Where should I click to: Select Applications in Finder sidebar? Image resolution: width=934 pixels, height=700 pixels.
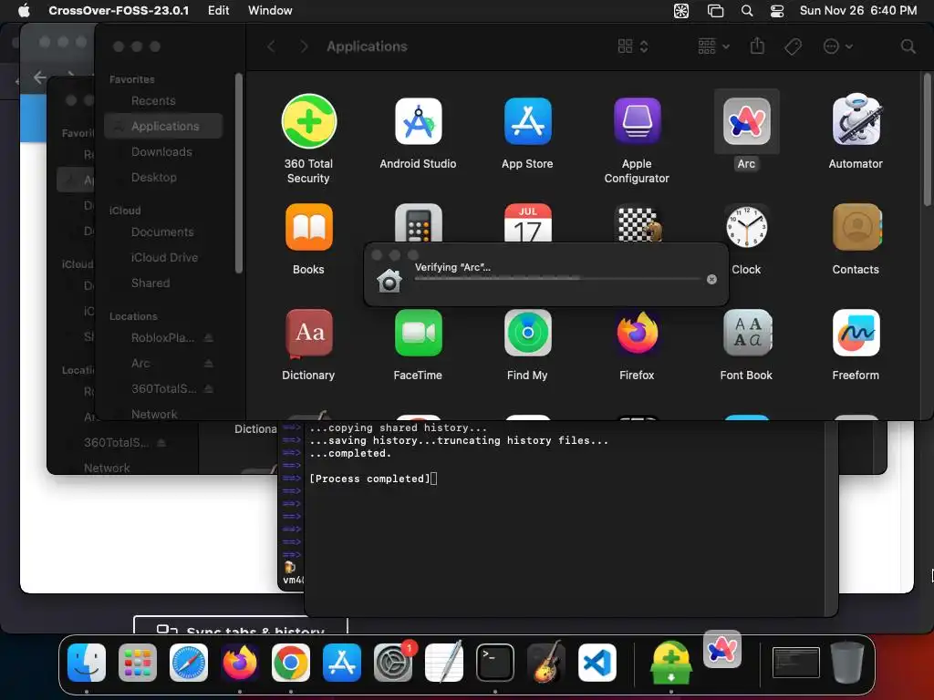coord(163,126)
